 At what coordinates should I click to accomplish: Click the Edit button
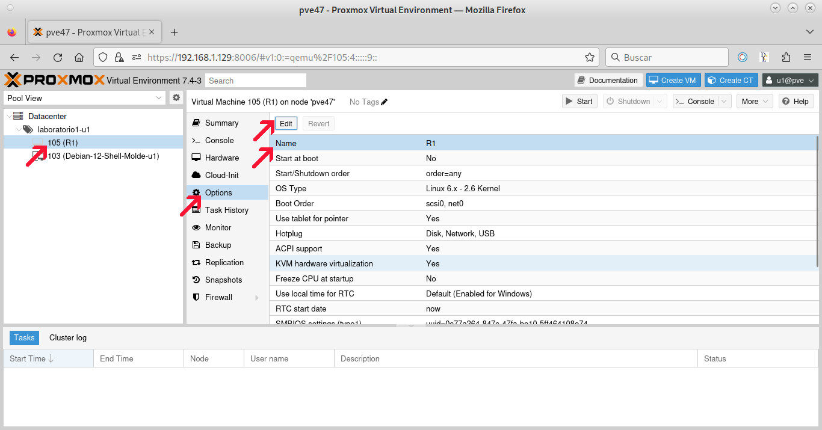pyautogui.click(x=286, y=124)
